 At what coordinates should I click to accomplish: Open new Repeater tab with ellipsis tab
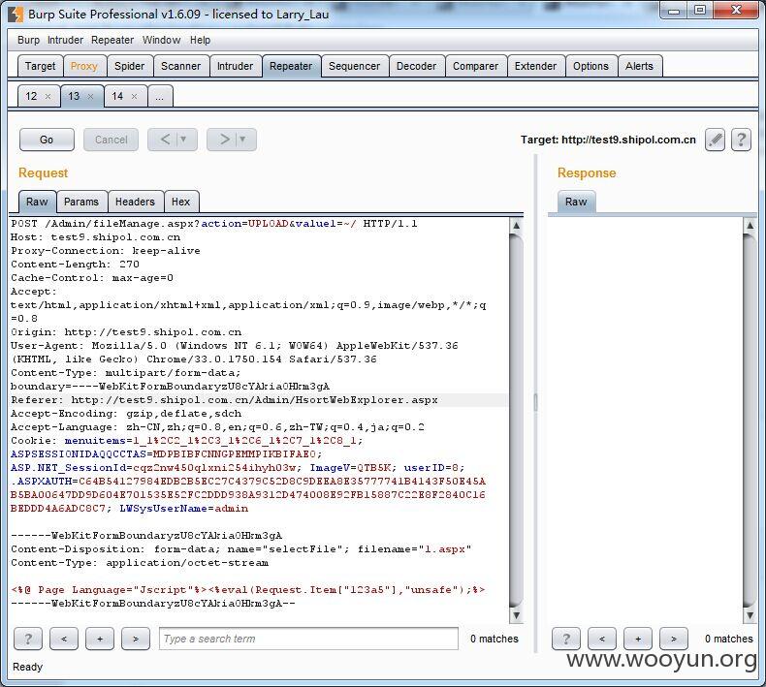pyautogui.click(x=159, y=96)
